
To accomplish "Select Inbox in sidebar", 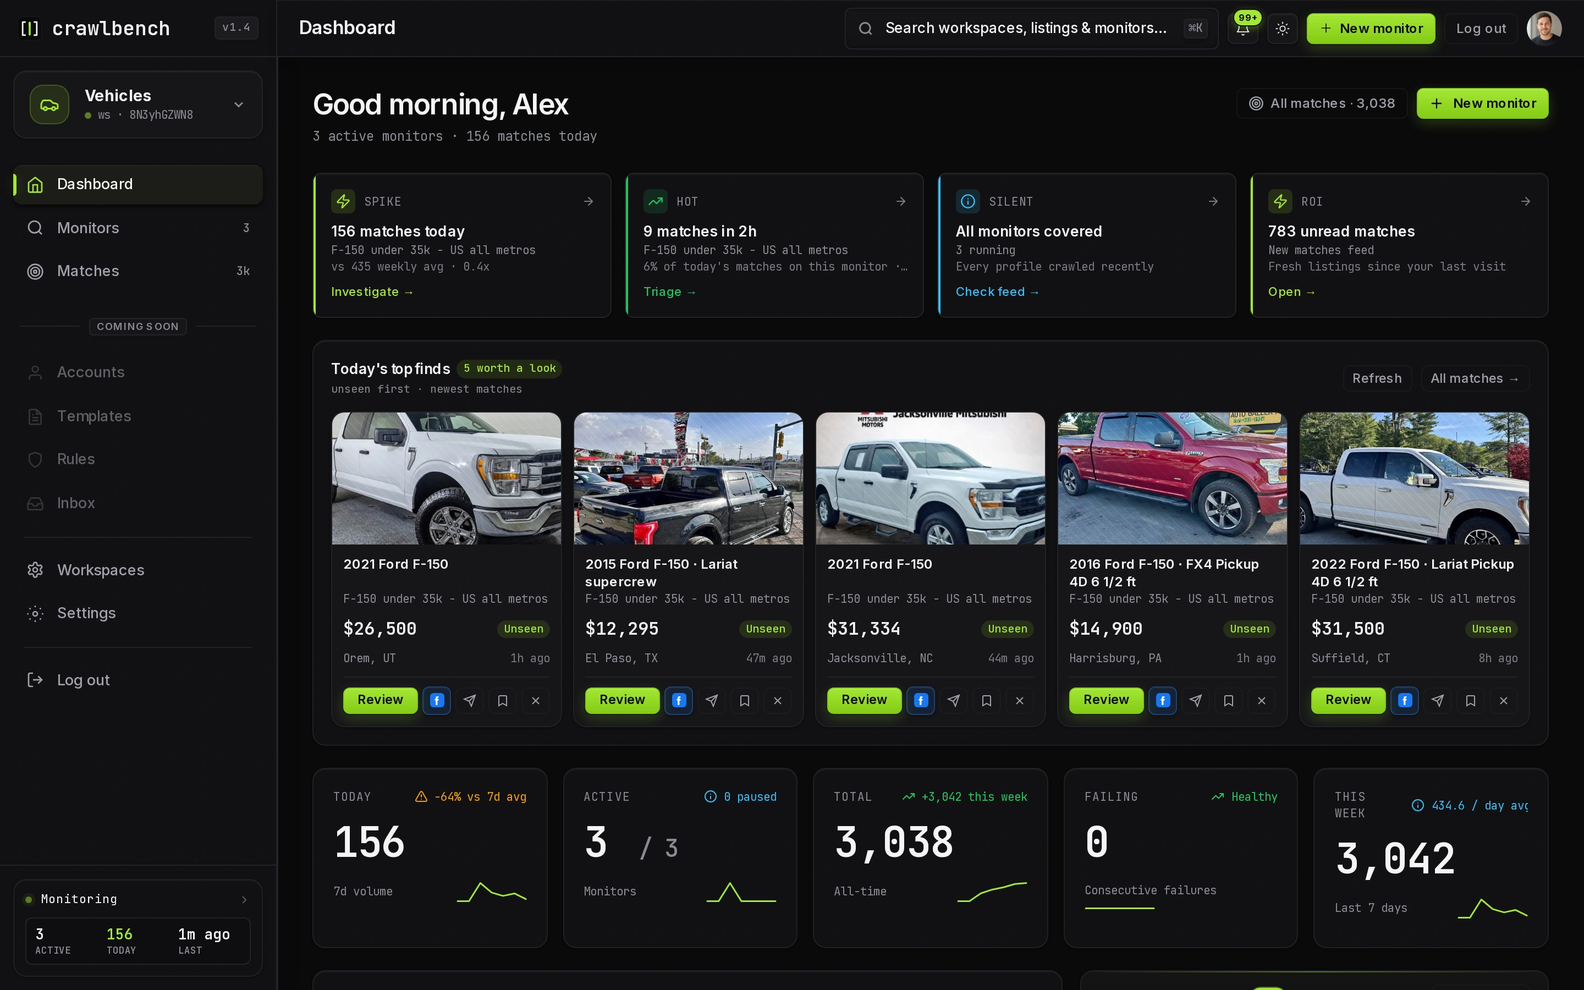I will [x=137, y=503].
